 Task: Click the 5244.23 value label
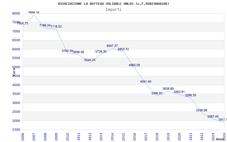(x=90, y=60)
